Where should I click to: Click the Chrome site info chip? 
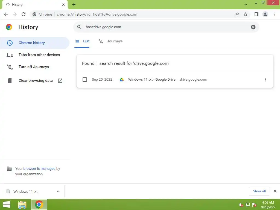click(42, 14)
